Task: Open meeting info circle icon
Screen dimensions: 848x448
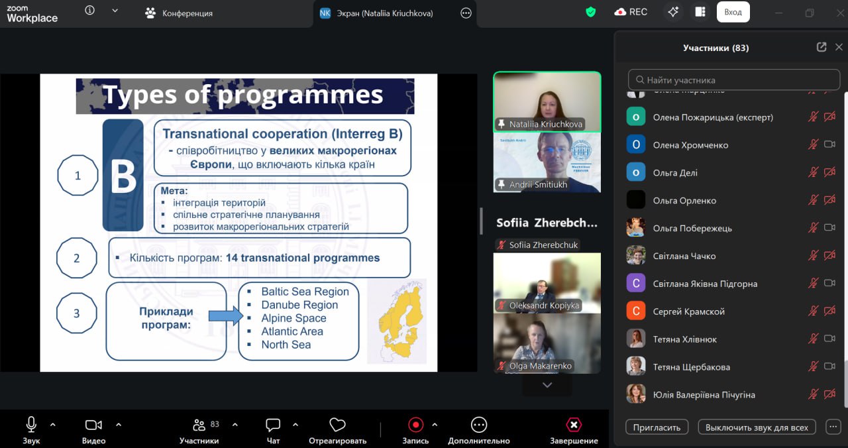Action: click(x=90, y=11)
